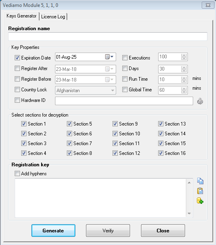Click the Hardware ID text field
The width and height of the screenshot is (216, 245).
(x=124, y=101)
